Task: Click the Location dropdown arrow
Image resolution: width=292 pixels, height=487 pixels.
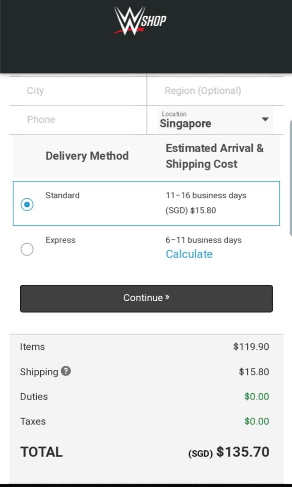Action: [265, 119]
